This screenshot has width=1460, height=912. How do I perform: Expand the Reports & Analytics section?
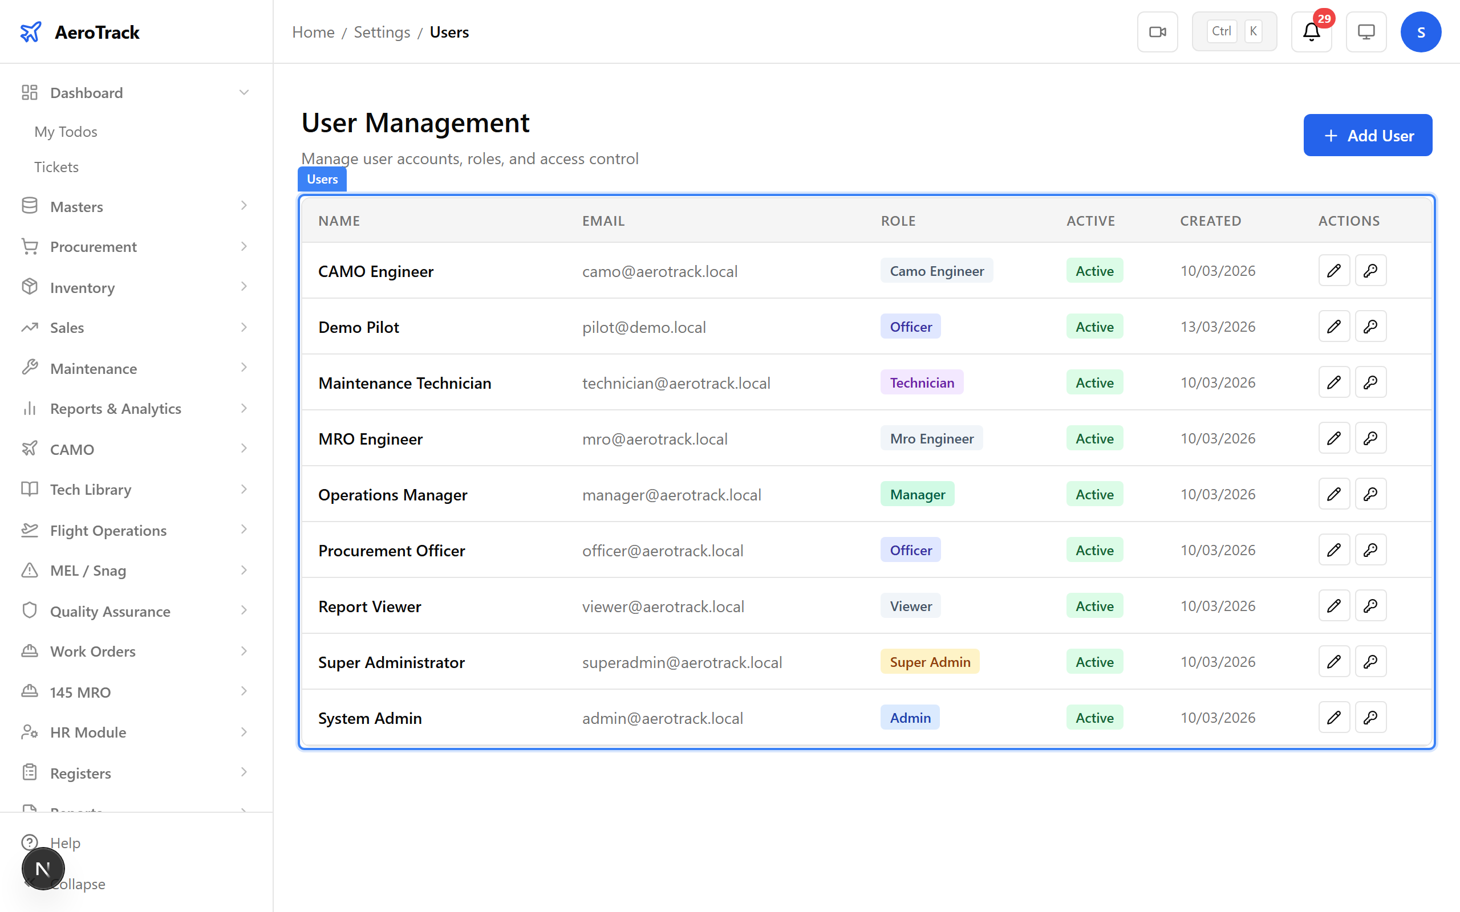pyautogui.click(x=115, y=408)
